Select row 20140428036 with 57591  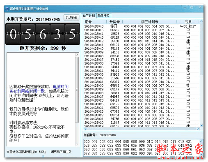pos(142,63)
